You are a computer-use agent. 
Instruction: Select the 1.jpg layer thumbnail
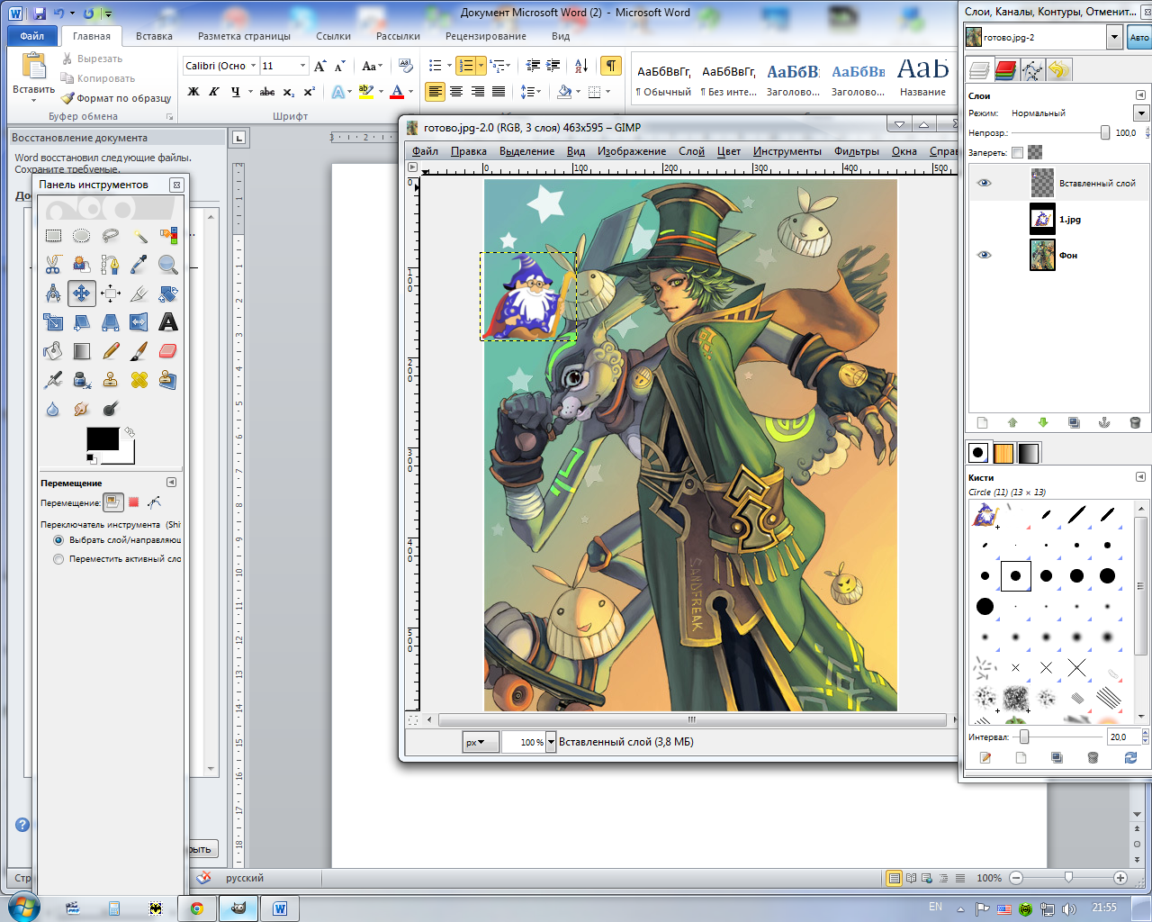click(1042, 219)
